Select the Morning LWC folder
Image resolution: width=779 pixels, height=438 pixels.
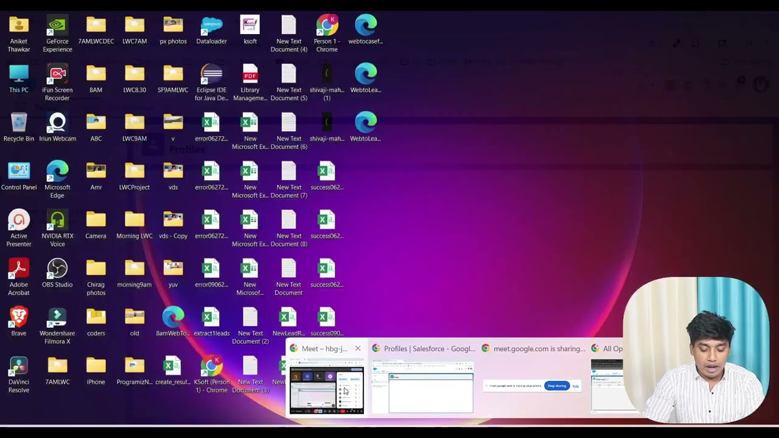(x=134, y=225)
